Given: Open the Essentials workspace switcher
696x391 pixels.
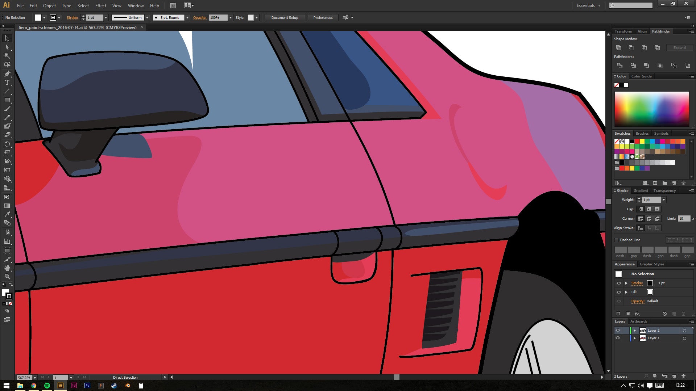Looking at the screenshot, I should click(x=588, y=5).
